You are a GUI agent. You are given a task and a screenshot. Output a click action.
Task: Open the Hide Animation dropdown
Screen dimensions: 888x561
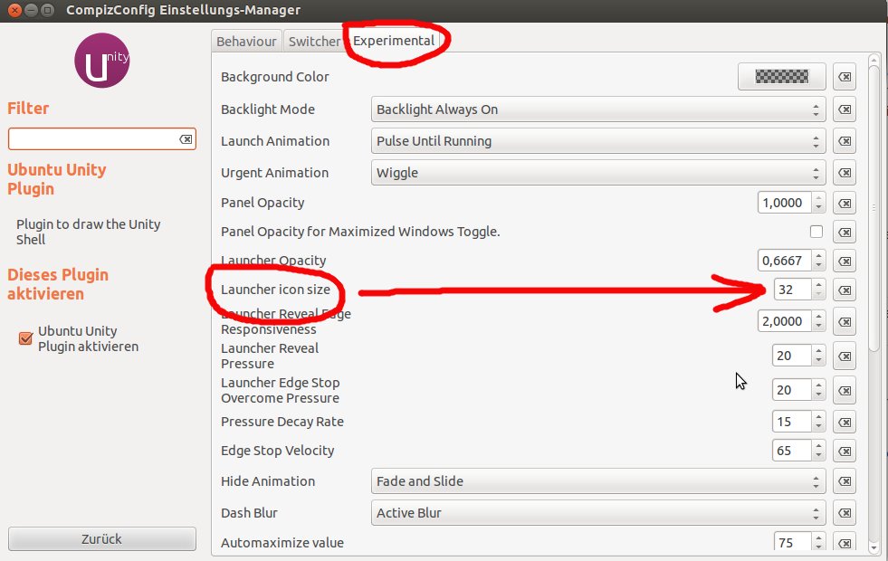tap(598, 481)
